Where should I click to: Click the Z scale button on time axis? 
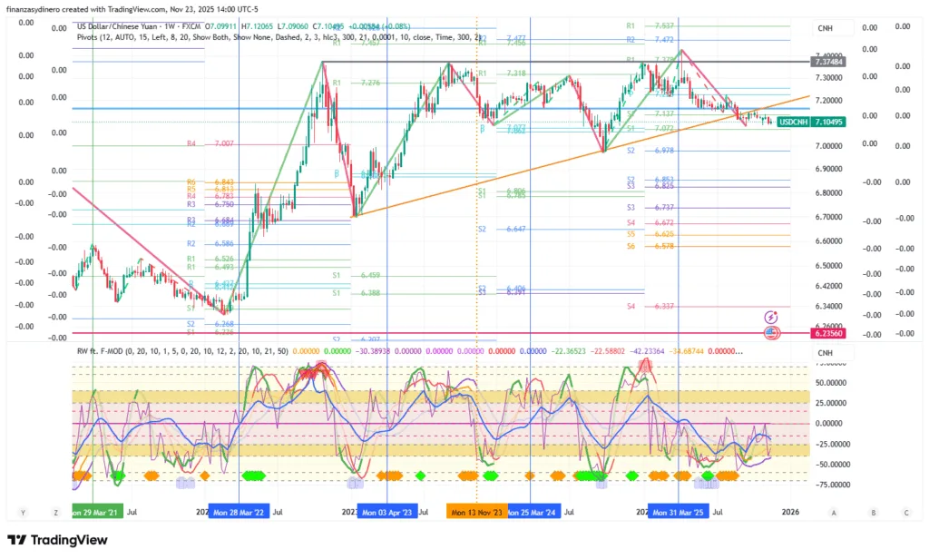55,512
